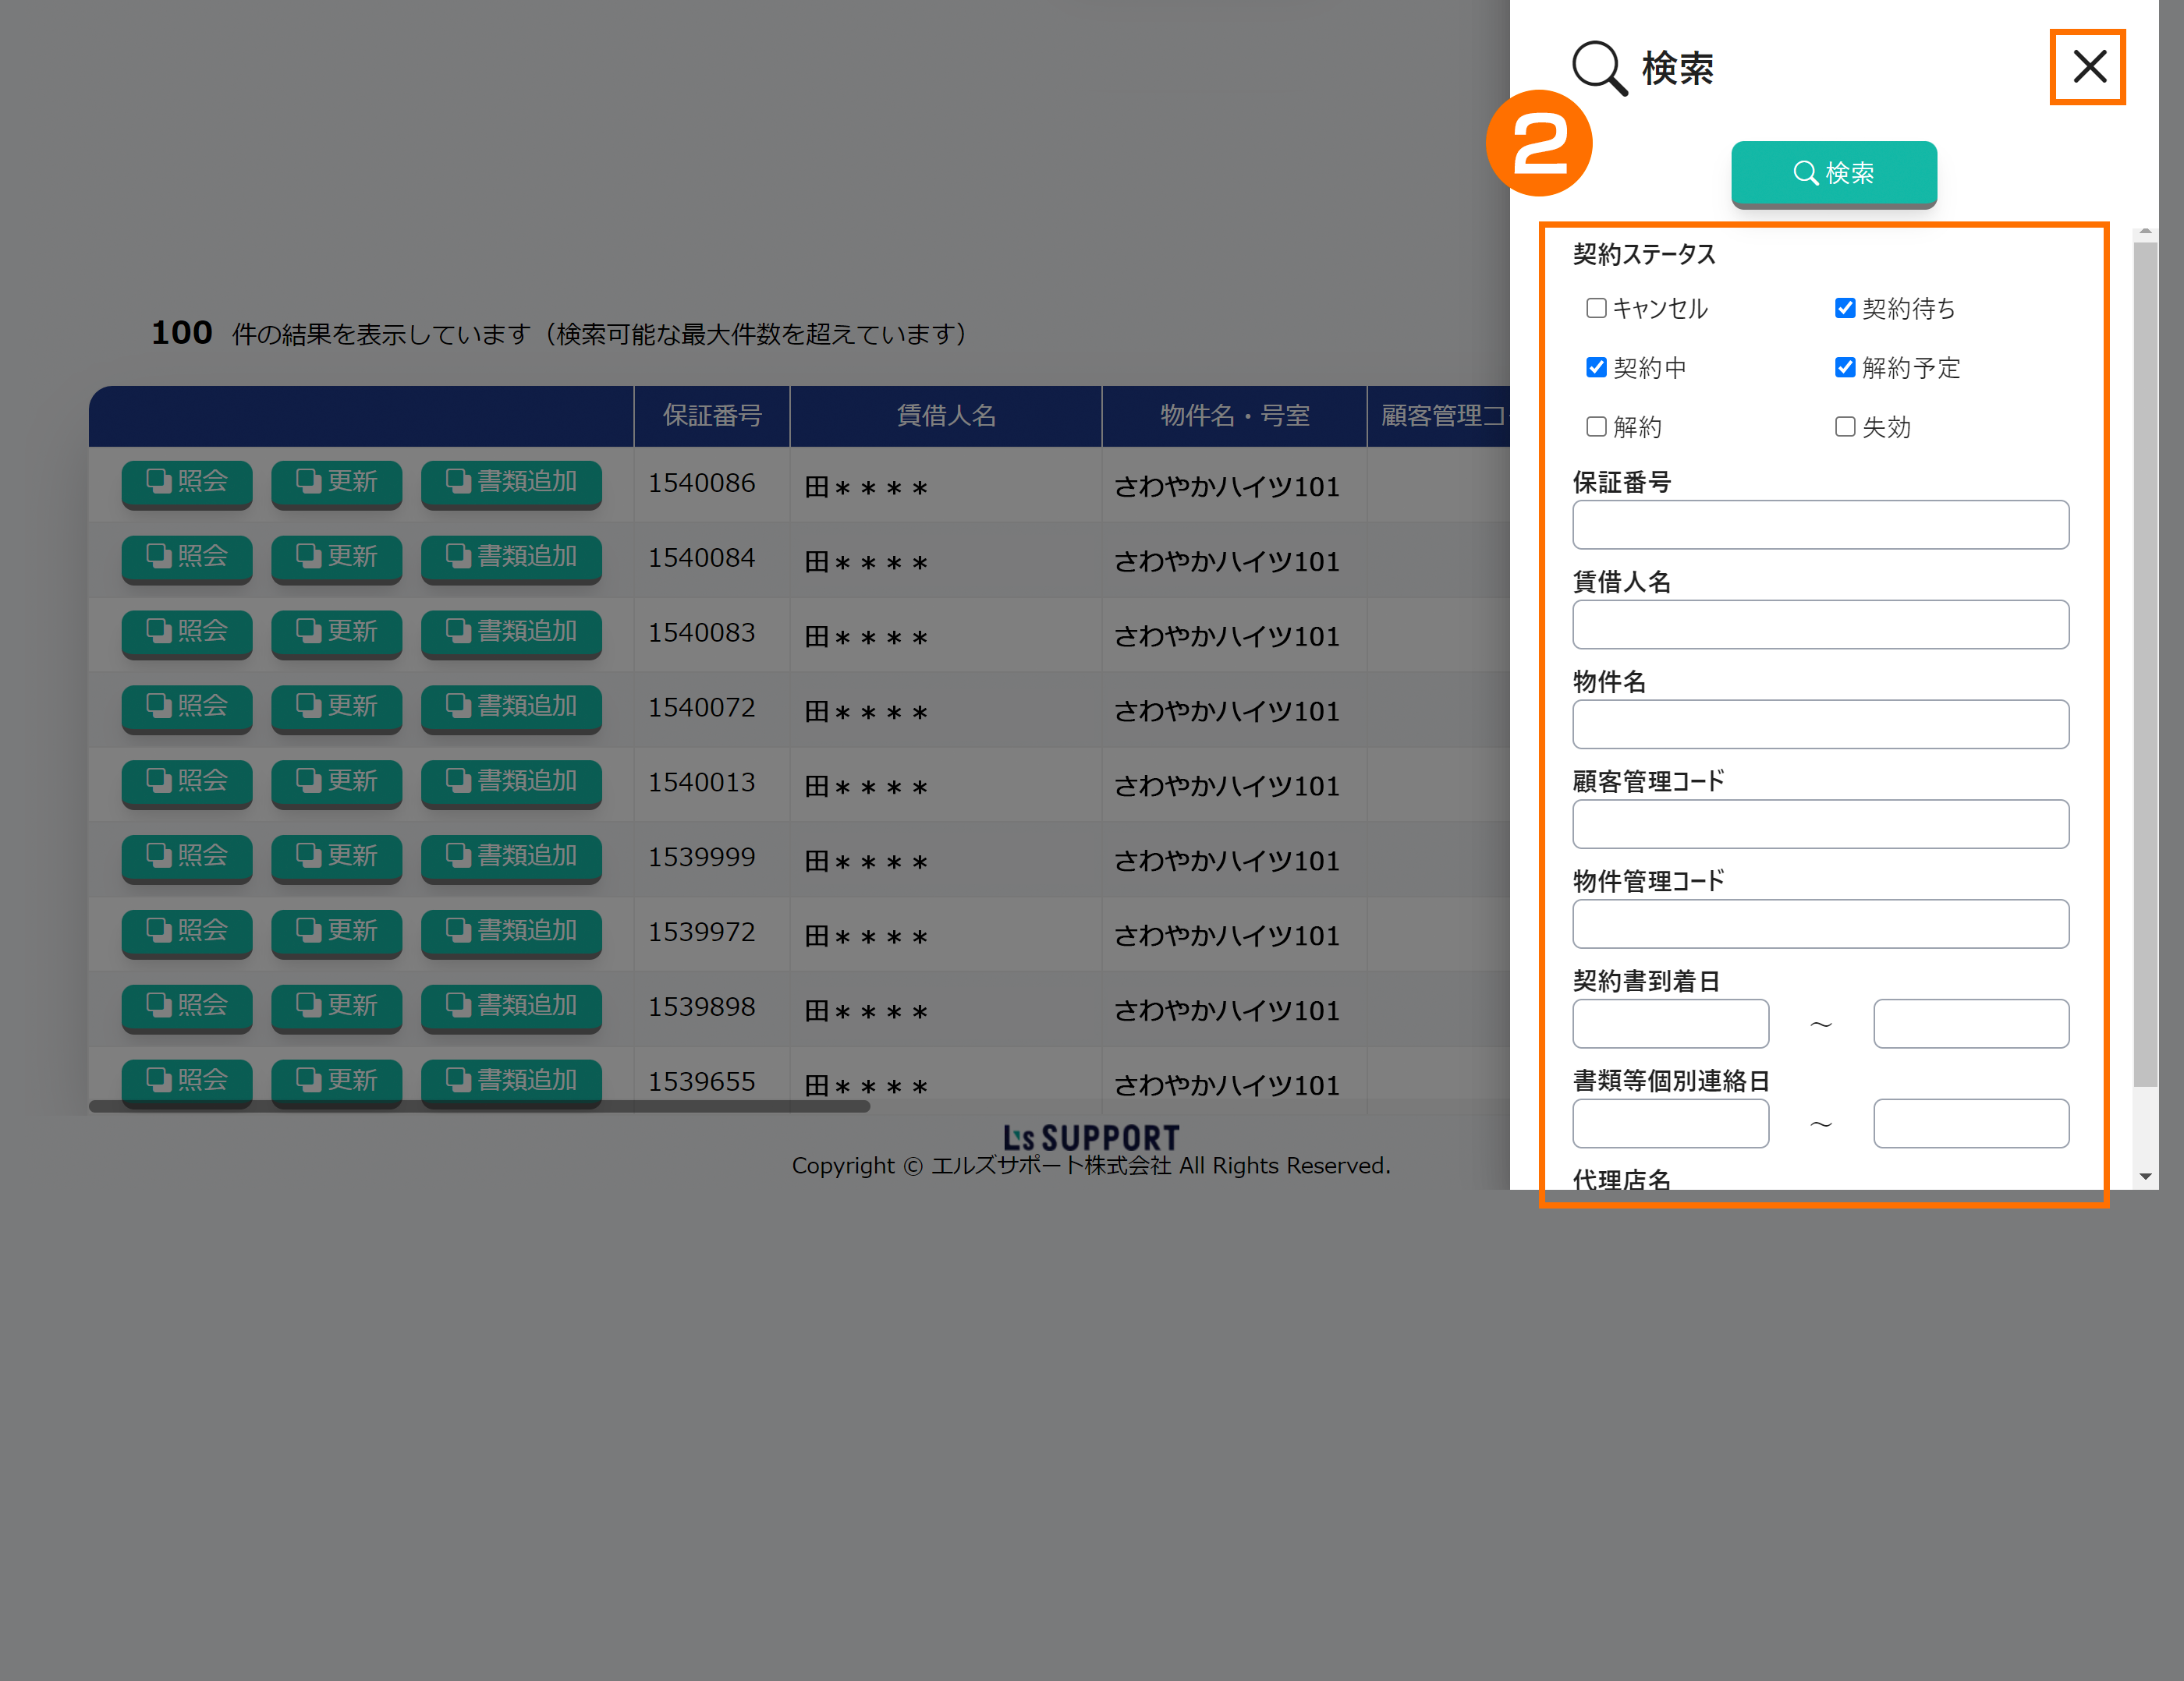Enable the 失効 checkbox
Screen dimensions: 2184x1681
coord(1845,426)
